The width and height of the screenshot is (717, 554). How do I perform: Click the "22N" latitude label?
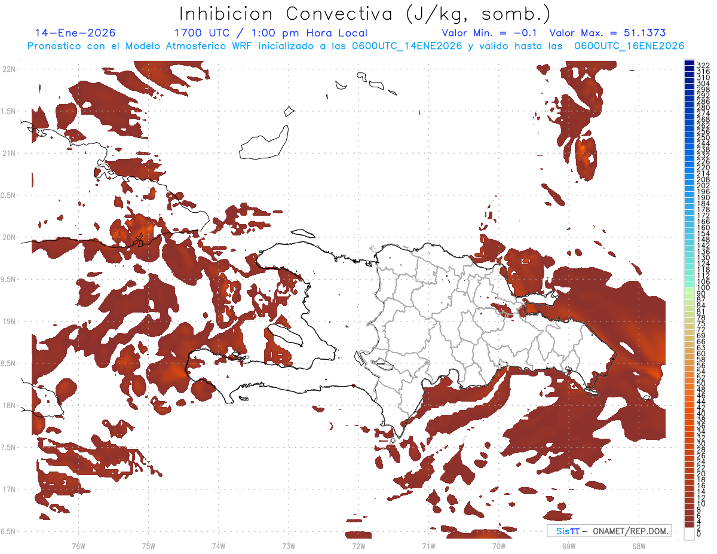[9, 69]
